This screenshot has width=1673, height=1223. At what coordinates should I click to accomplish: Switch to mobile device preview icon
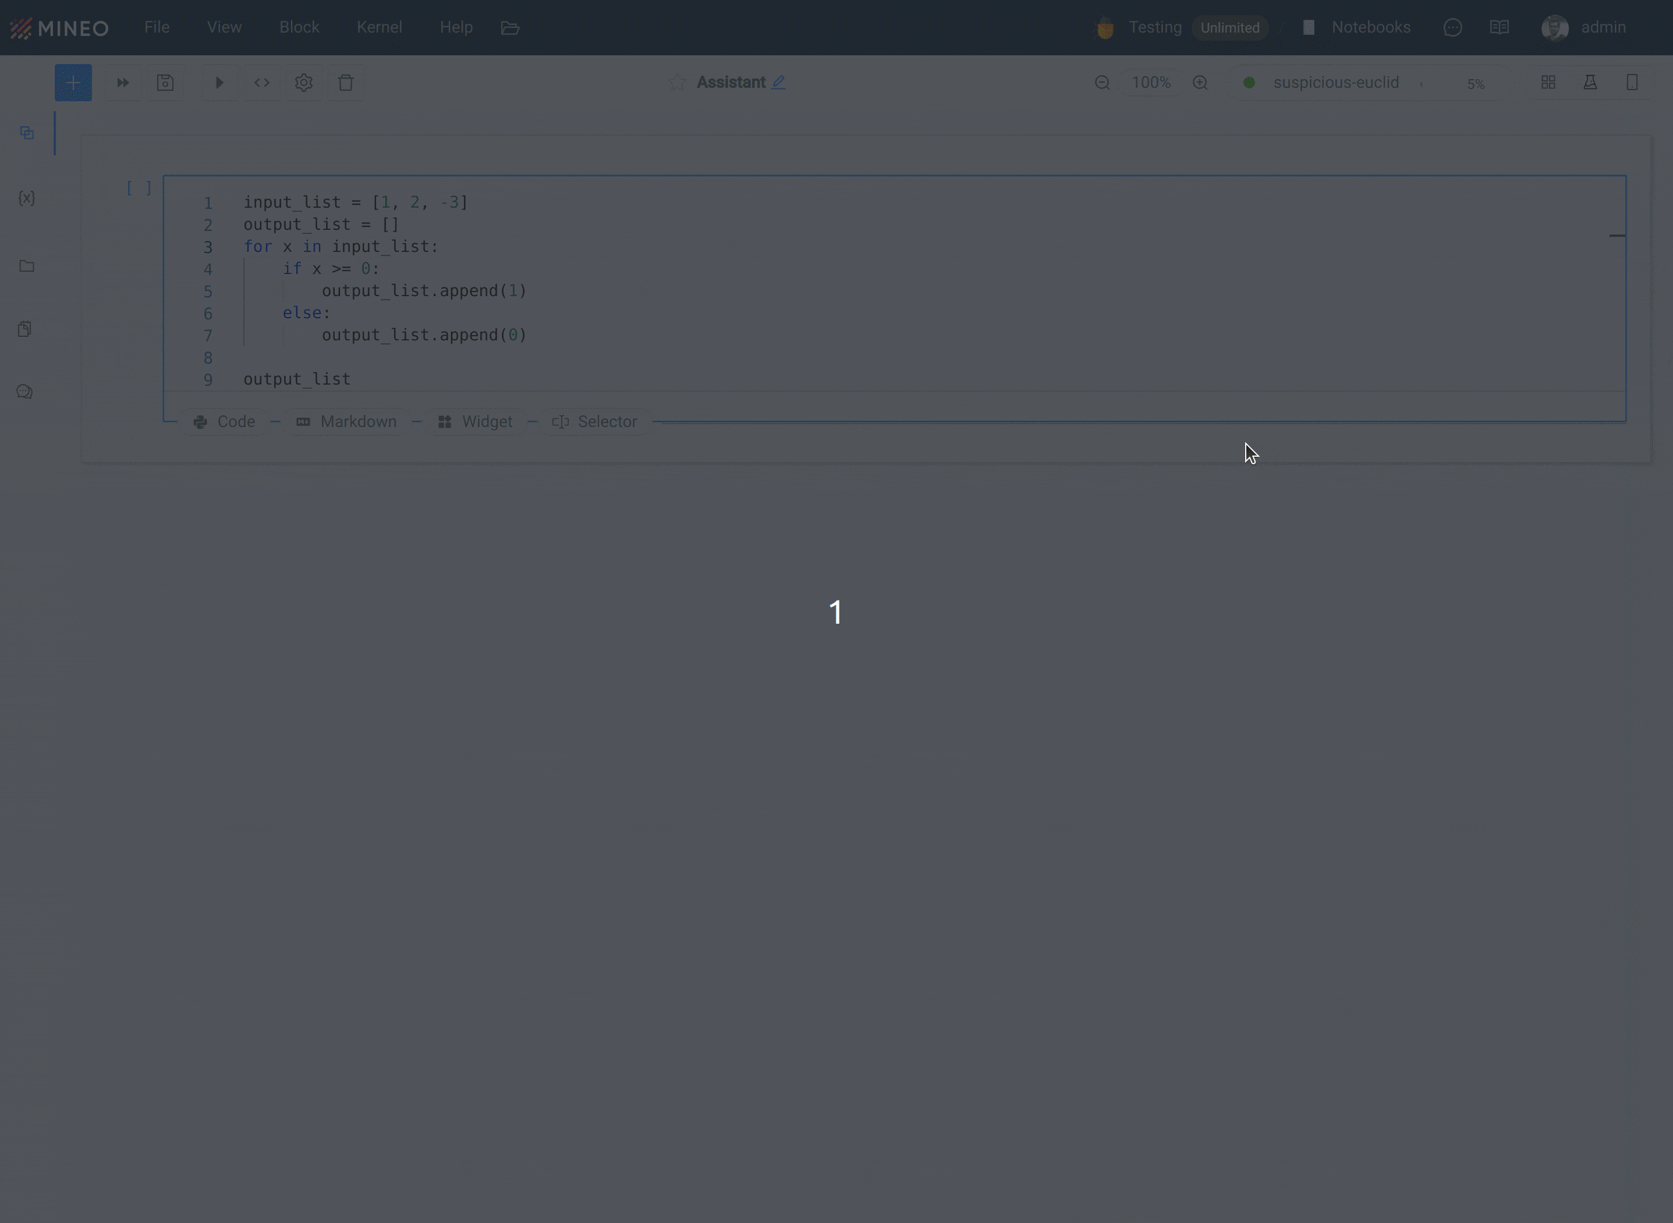[x=1632, y=82]
